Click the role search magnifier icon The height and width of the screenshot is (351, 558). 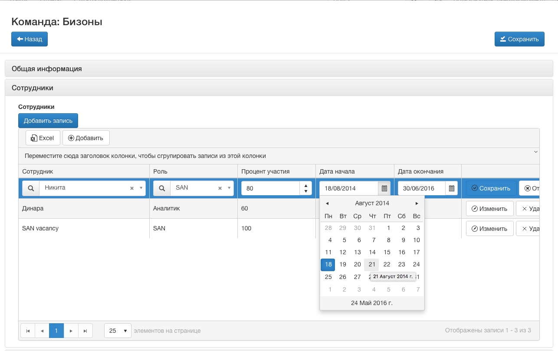[x=162, y=188]
